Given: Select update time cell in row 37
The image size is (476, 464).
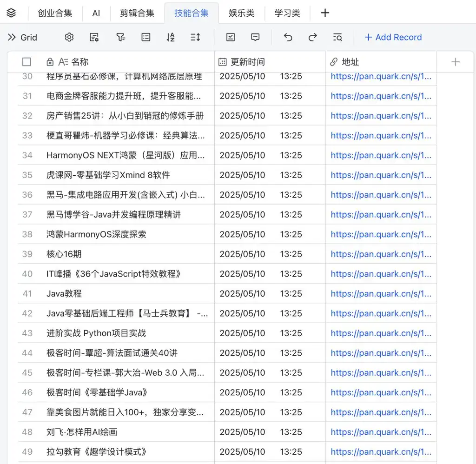Looking at the screenshot, I should pos(270,214).
